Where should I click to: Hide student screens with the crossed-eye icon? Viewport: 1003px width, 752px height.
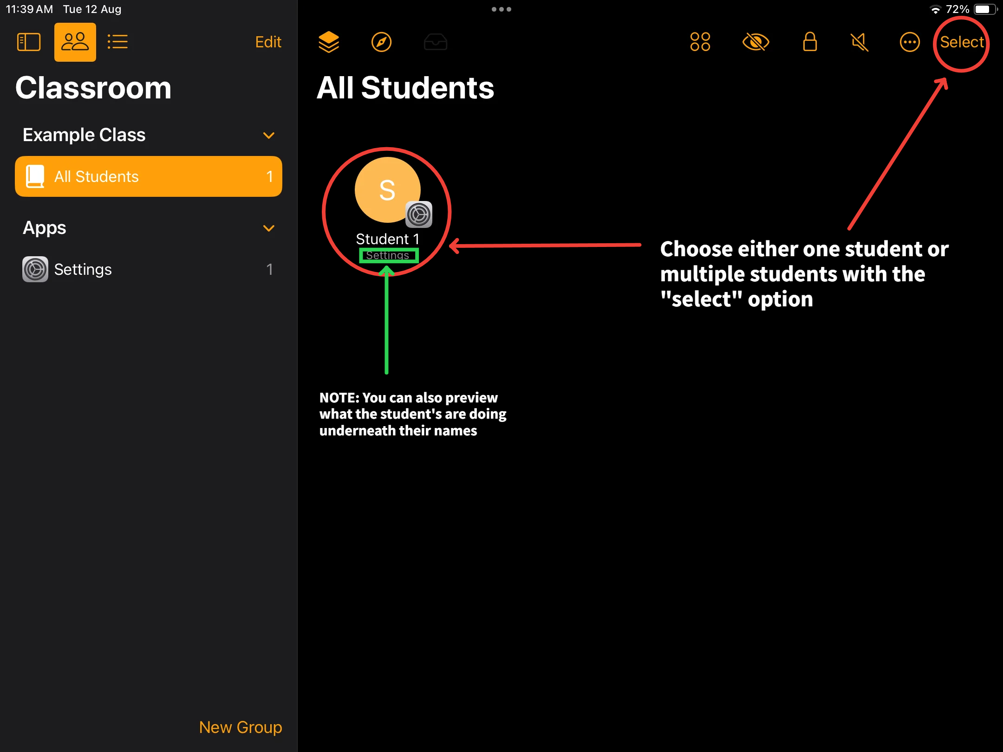coord(756,42)
